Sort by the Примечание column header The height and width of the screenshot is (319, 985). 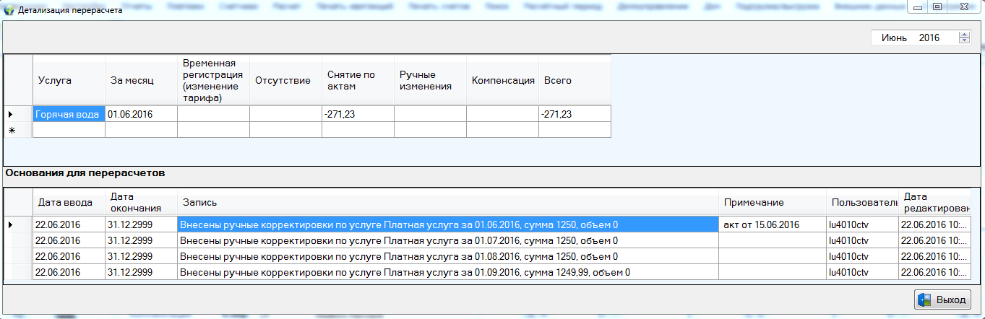[773, 203]
